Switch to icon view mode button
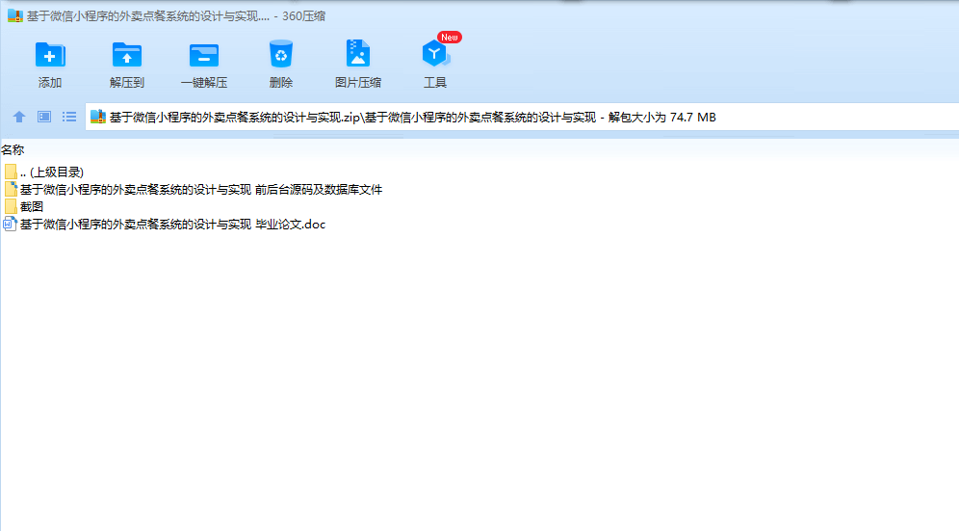Screen dimensions: 959x531 [44, 117]
